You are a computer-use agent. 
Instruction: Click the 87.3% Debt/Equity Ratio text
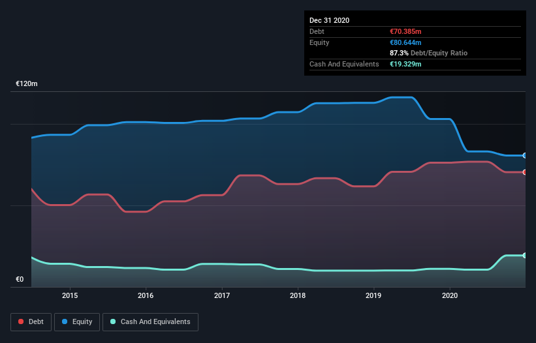[429, 53]
